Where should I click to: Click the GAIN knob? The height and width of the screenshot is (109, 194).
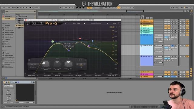(57, 64)
